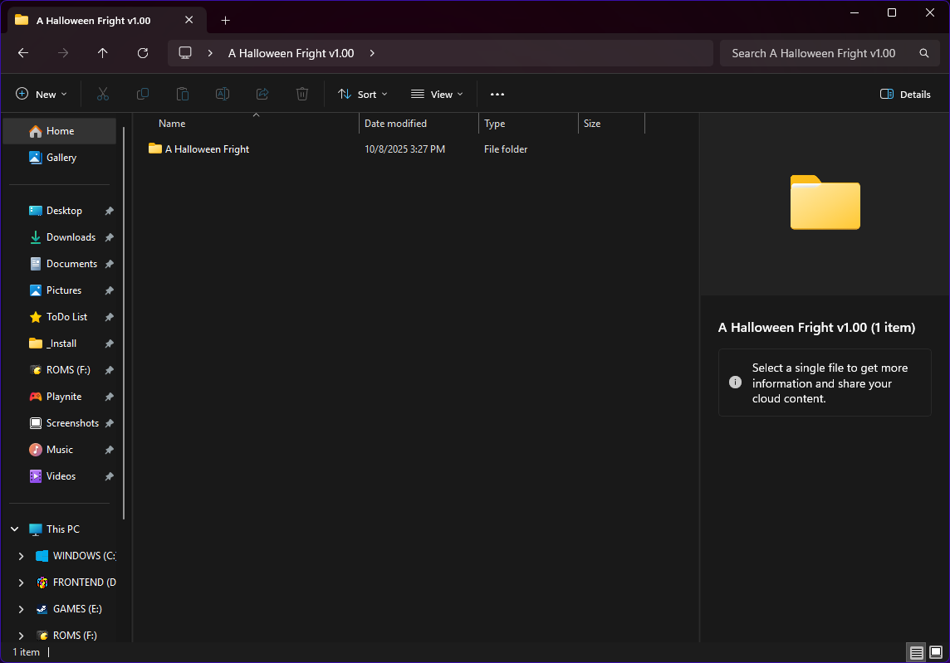
Task: Click the Search A Halloween Fright field
Action: [814, 53]
